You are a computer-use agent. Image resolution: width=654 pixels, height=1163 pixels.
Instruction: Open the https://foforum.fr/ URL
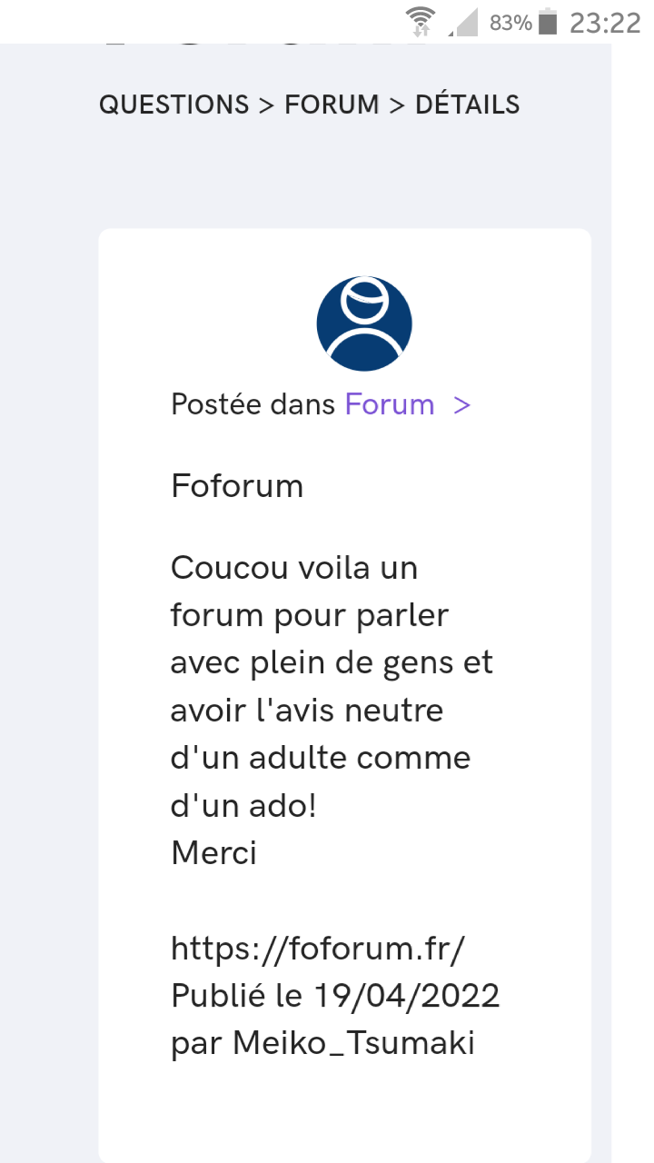pos(318,949)
